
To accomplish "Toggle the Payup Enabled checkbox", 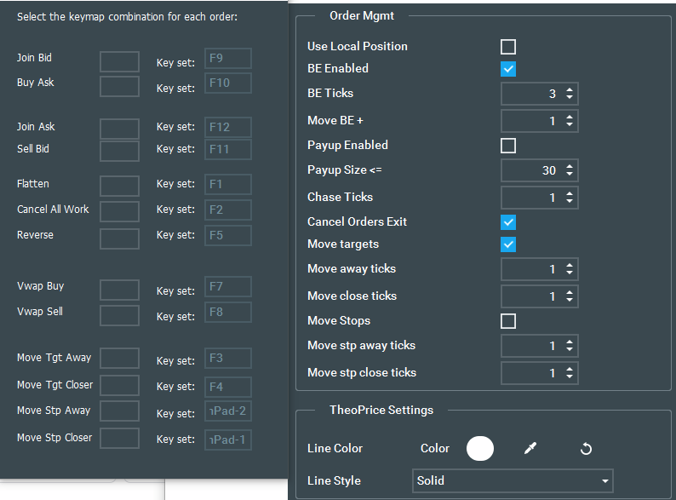I will point(508,146).
